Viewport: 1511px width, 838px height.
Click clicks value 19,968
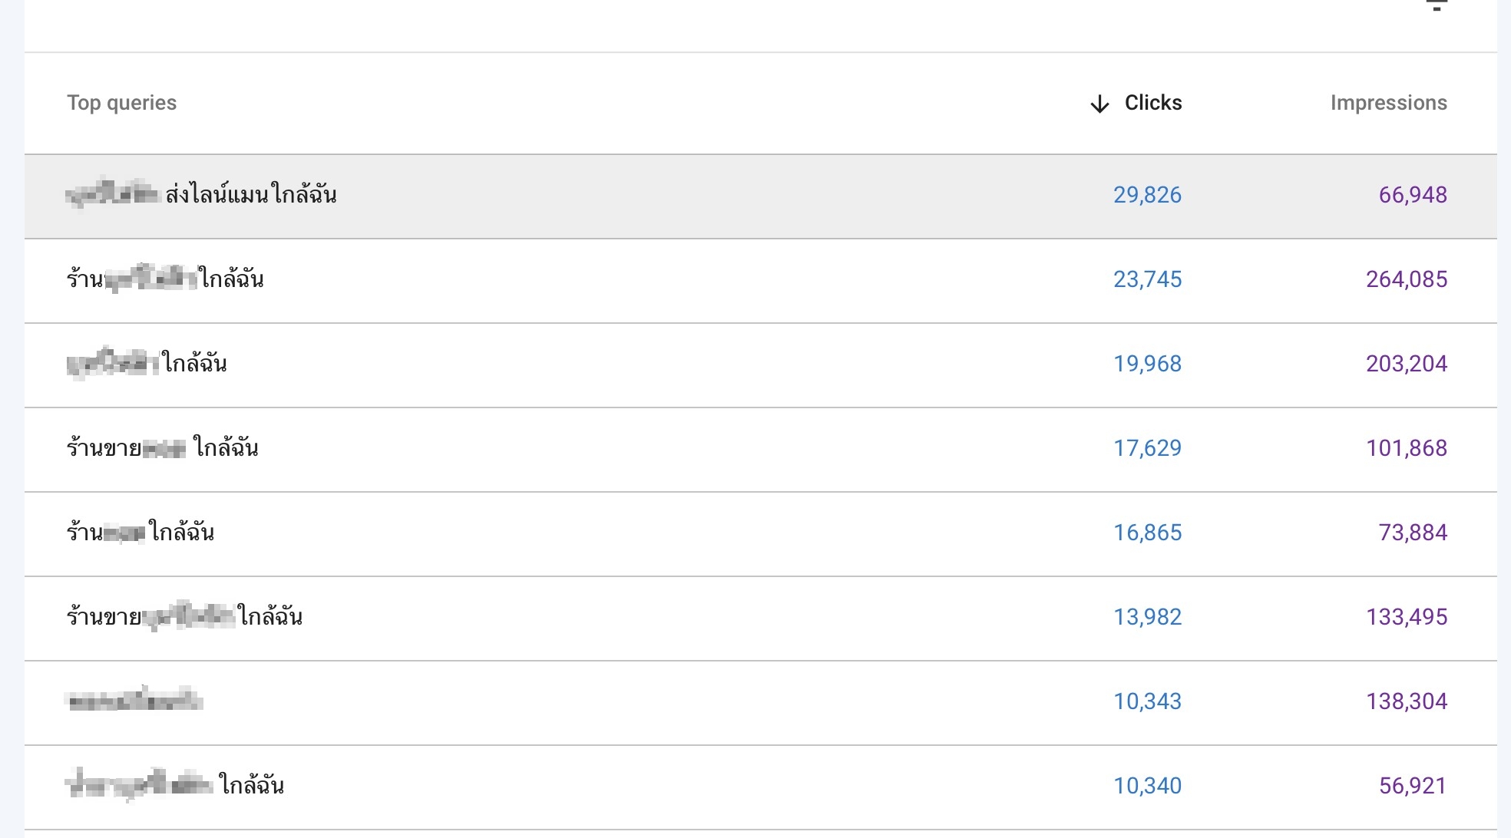click(1147, 364)
